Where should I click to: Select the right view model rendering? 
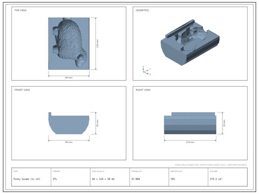(190, 123)
